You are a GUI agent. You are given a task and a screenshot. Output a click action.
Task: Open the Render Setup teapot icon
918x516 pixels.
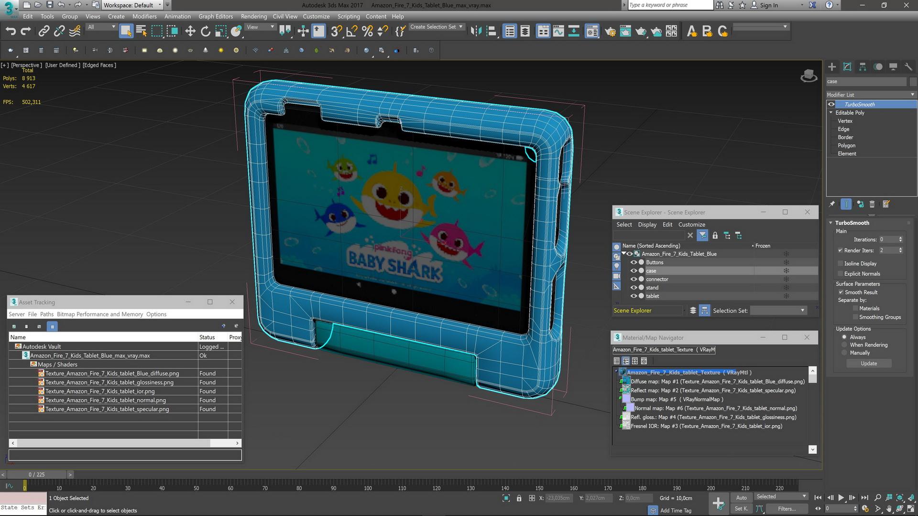tap(610, 32)
